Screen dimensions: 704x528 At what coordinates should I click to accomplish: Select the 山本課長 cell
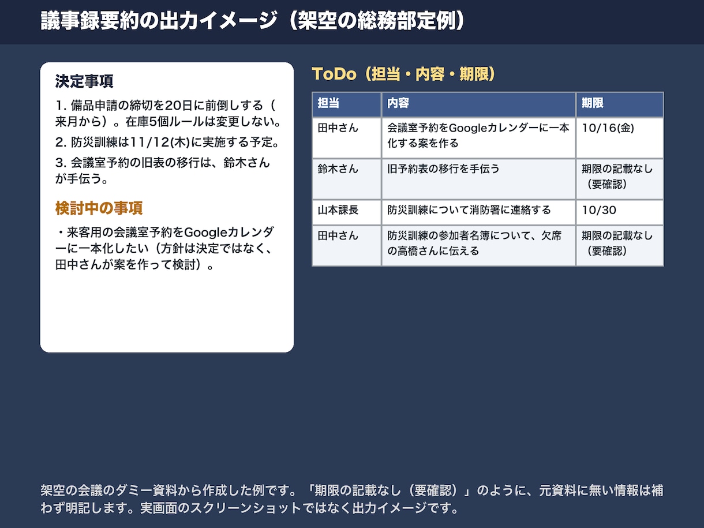(346, 212)
